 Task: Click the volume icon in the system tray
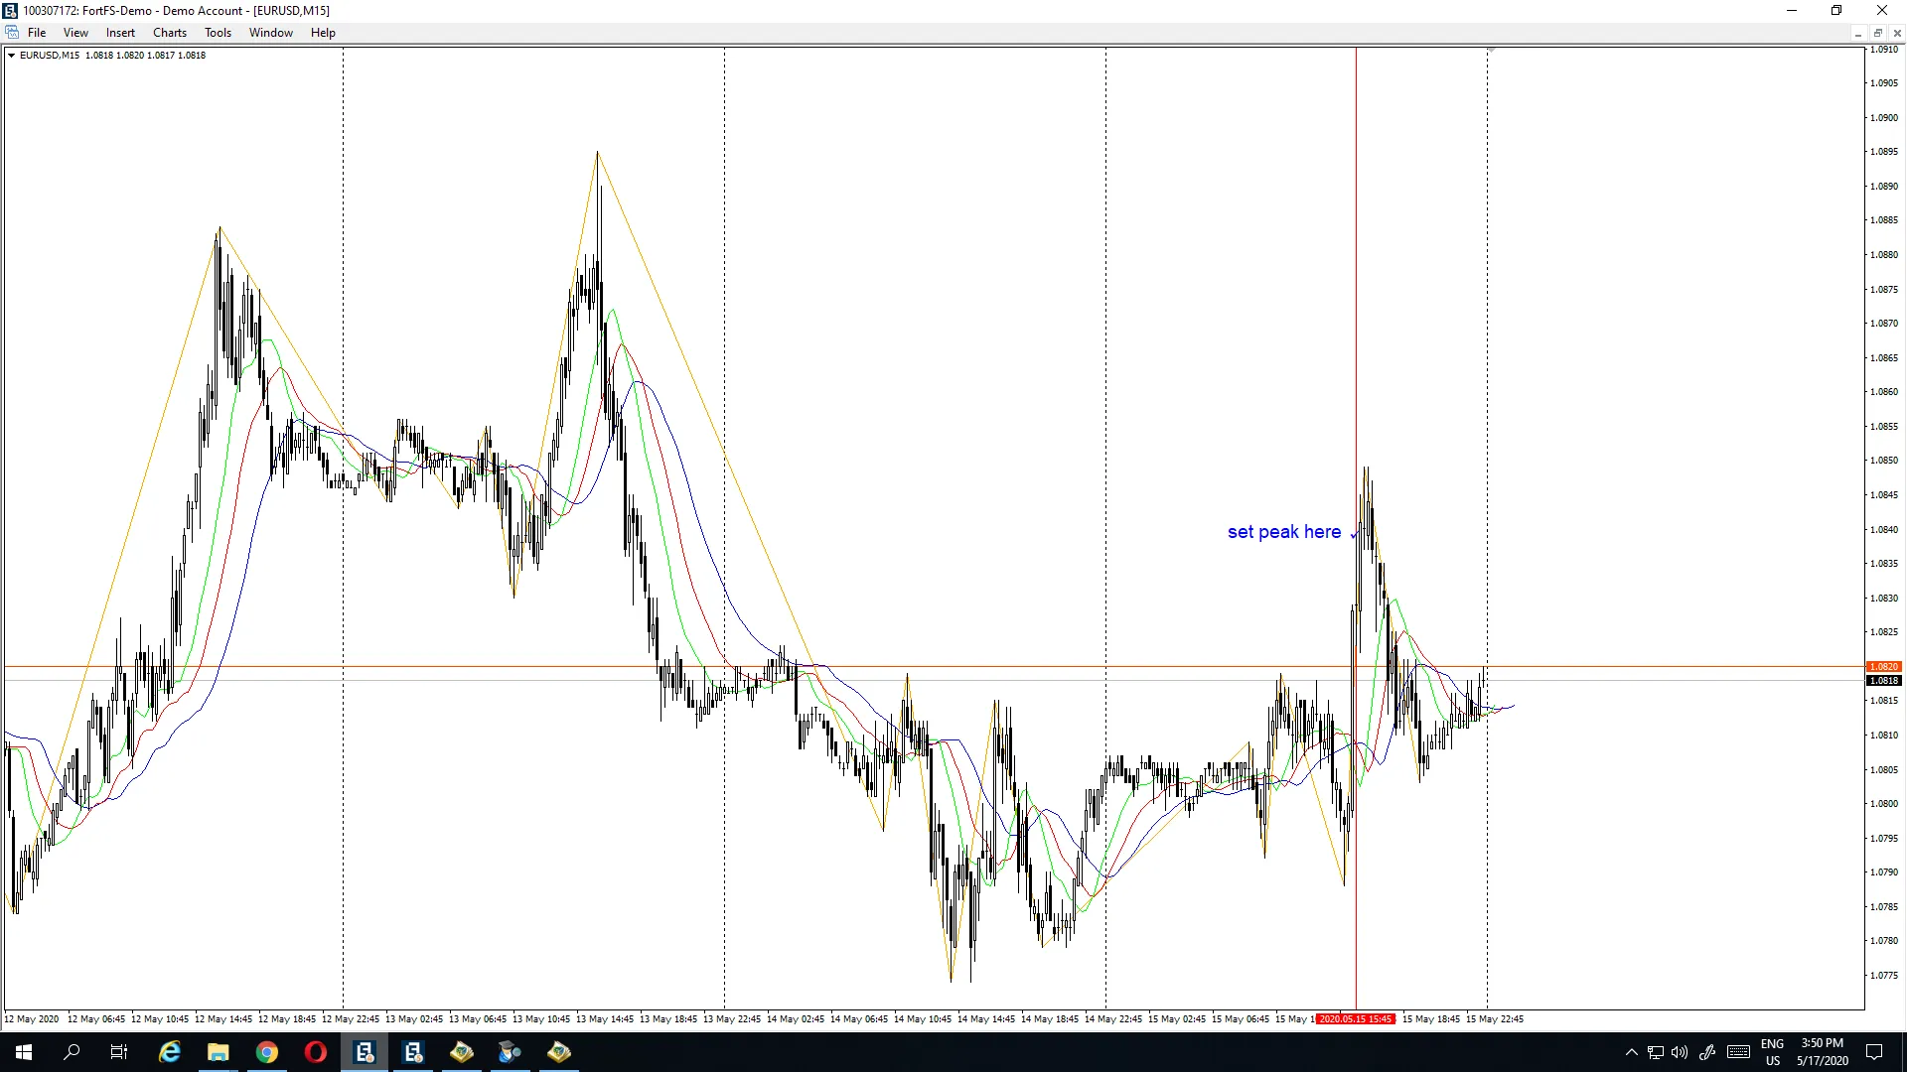click(1679, 1052)
